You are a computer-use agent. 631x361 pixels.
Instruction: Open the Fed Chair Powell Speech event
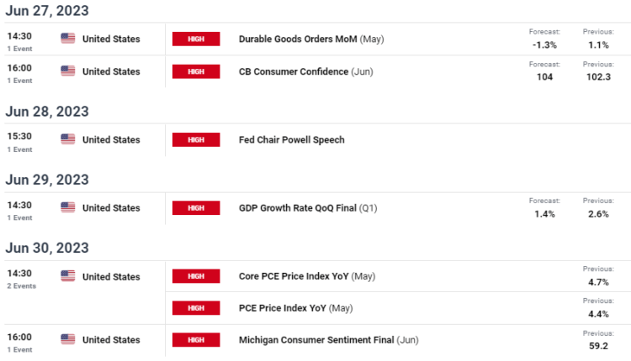click(x=291, y=139)
